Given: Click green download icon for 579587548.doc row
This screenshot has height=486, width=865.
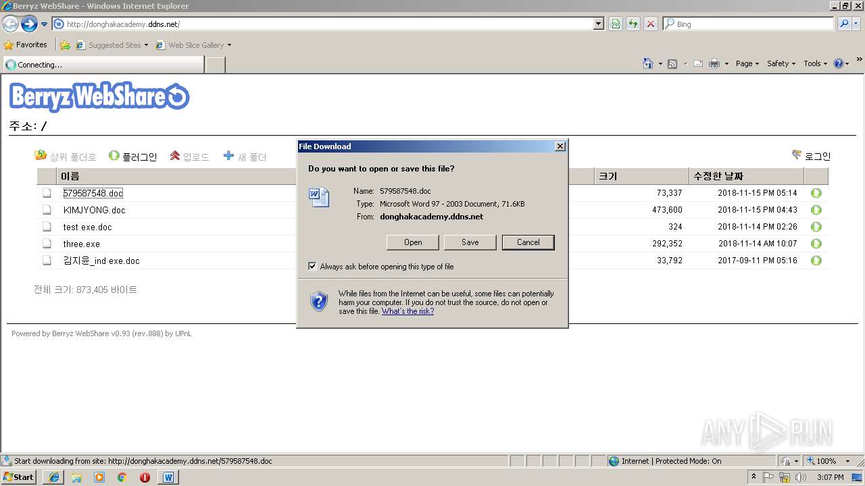Looking at the screenshot, I should 816,193.
